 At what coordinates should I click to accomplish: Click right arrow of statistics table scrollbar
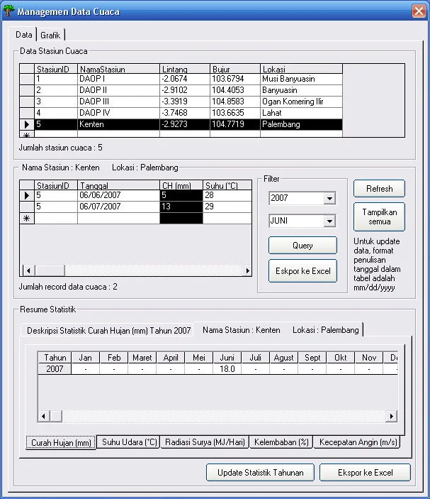click(391, 417)
